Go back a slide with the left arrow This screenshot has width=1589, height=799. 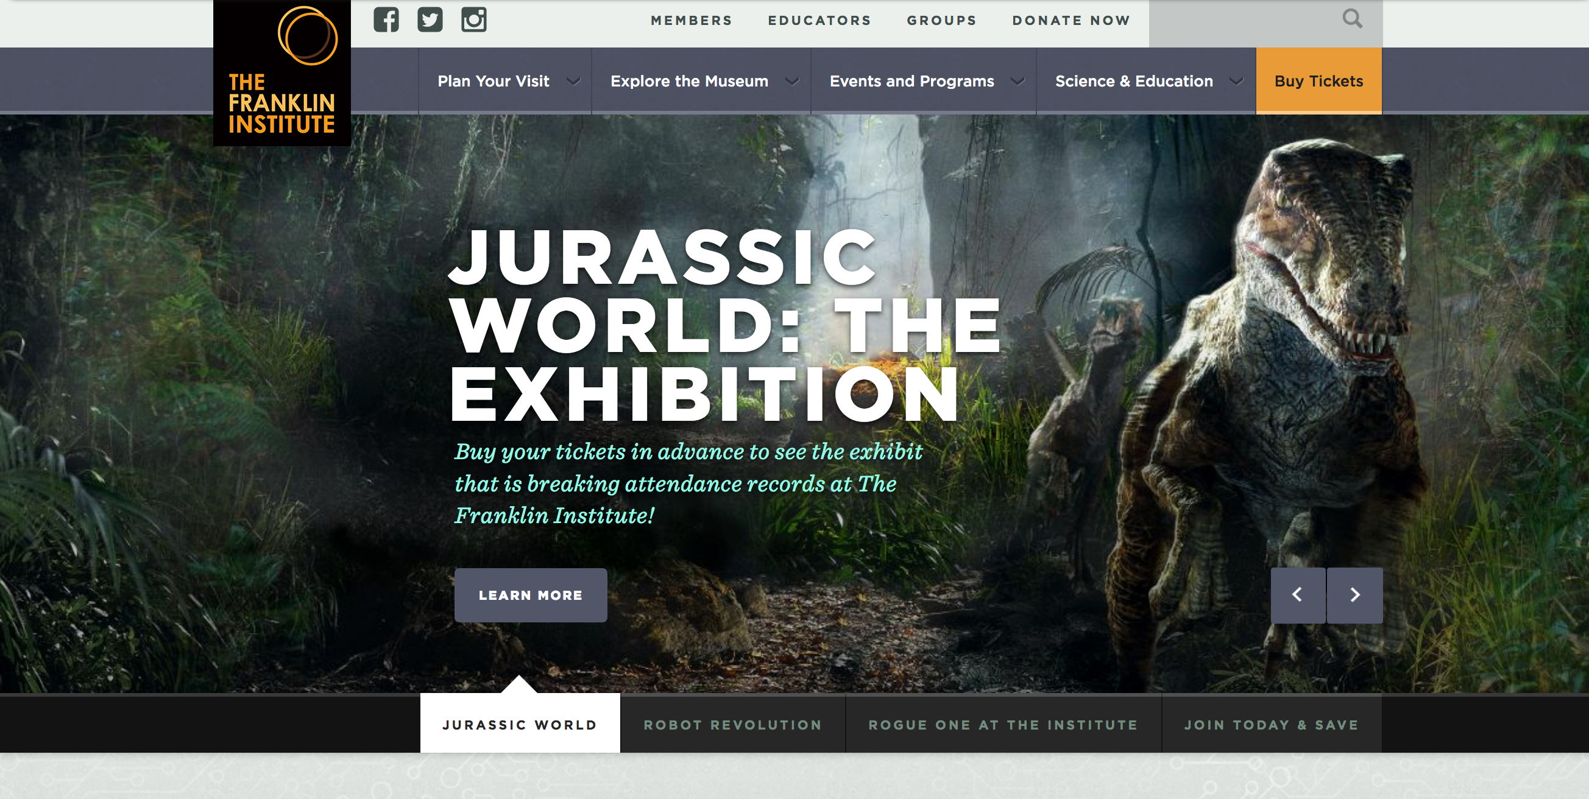pos(1298,595)
